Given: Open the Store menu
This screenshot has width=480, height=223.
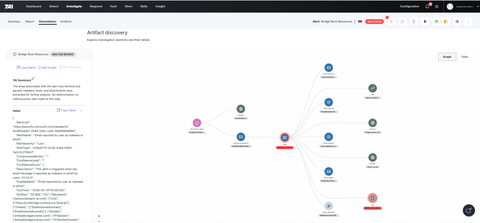Looking at the screenshot, I should tap(128, 6).
